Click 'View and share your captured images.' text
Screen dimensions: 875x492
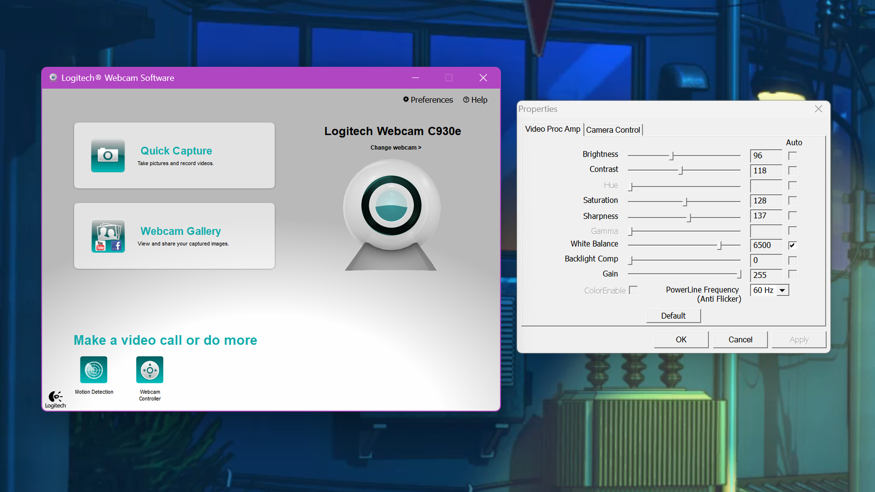point(183,244)
